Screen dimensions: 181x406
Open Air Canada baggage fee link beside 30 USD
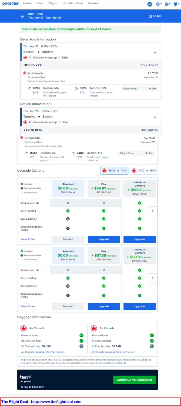coord(43,352)
